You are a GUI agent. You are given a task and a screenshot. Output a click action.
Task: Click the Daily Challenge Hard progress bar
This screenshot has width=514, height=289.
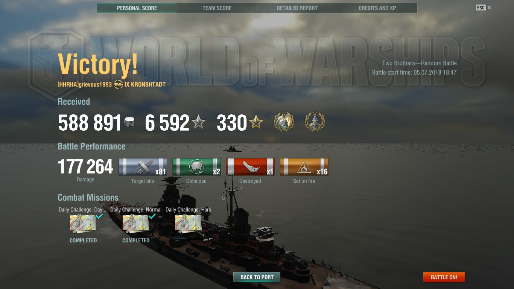point(180,239)
